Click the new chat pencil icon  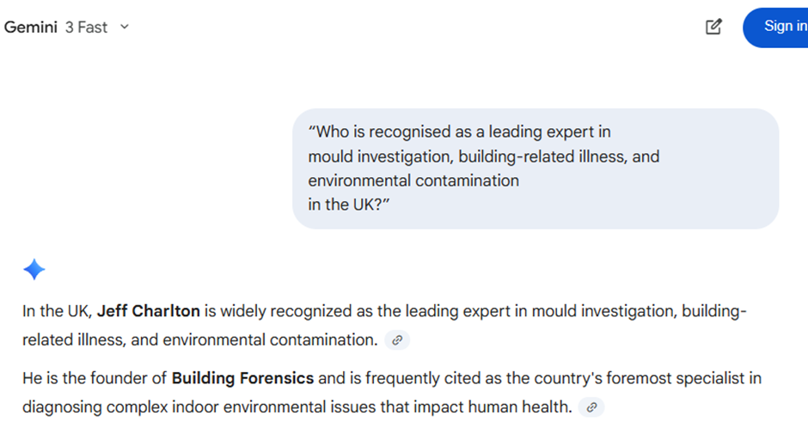713,27
